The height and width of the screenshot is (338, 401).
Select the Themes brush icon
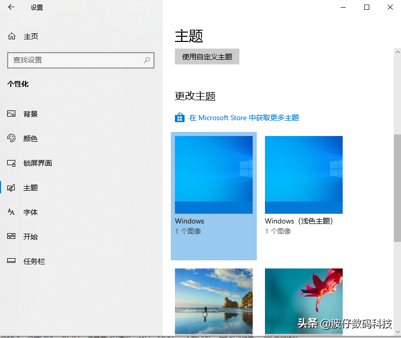(x=11, y=188)
